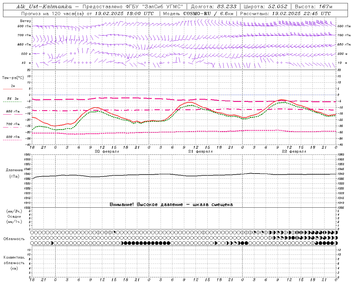Click the Td 2м legend entry
This screenshot has height=282, width=352.
click(x=13, y=99)
